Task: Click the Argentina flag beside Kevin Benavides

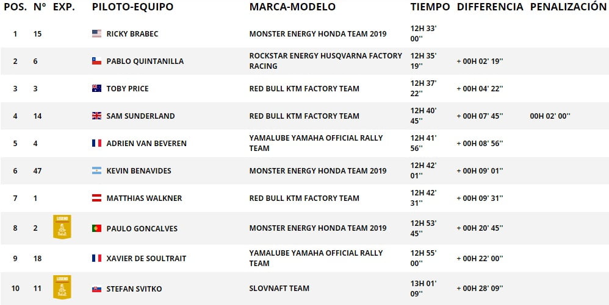Action: coord(96,170)
